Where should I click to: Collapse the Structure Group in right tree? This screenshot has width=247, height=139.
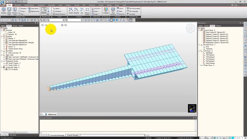click(x=199, y=30)
